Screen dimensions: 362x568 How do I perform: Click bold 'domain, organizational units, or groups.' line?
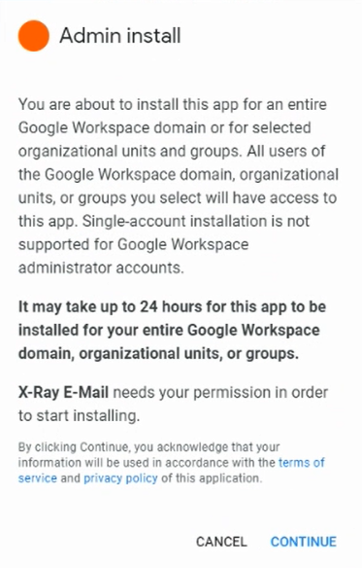[158, 354]
